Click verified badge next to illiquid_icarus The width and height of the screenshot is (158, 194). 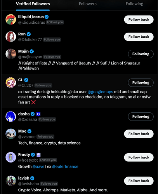(47, 17)
